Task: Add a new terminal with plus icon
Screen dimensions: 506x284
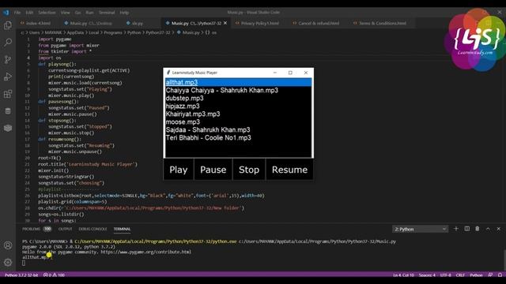Action: point(455,229)
